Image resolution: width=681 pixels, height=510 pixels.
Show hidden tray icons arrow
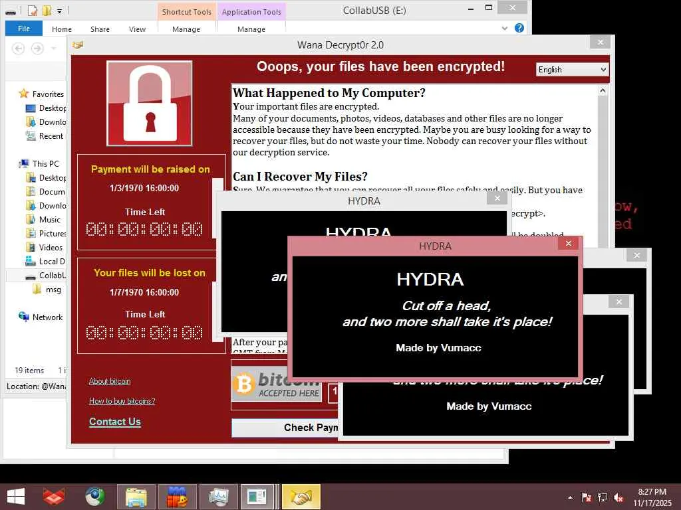[x=570, y=497]
